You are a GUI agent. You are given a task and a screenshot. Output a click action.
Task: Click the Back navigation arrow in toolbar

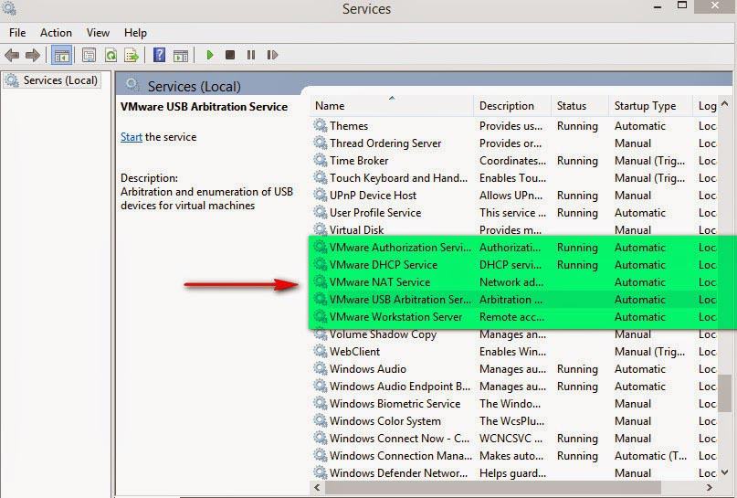[x=12, y=55]
